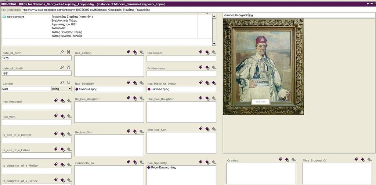376x185 pixels.
Task: Create new instance for Was_Student_Of
Action: [x=356, y=159]
